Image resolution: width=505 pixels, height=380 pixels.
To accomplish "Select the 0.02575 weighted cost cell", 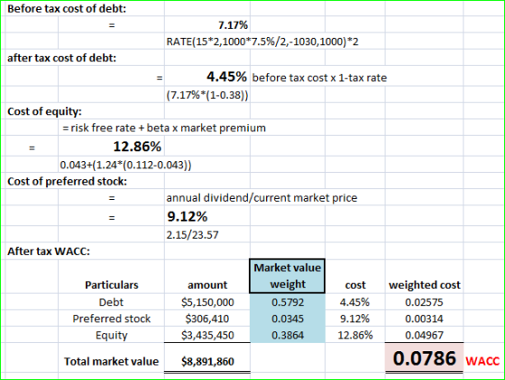I will pyautogui.click(x=424, y=303).
